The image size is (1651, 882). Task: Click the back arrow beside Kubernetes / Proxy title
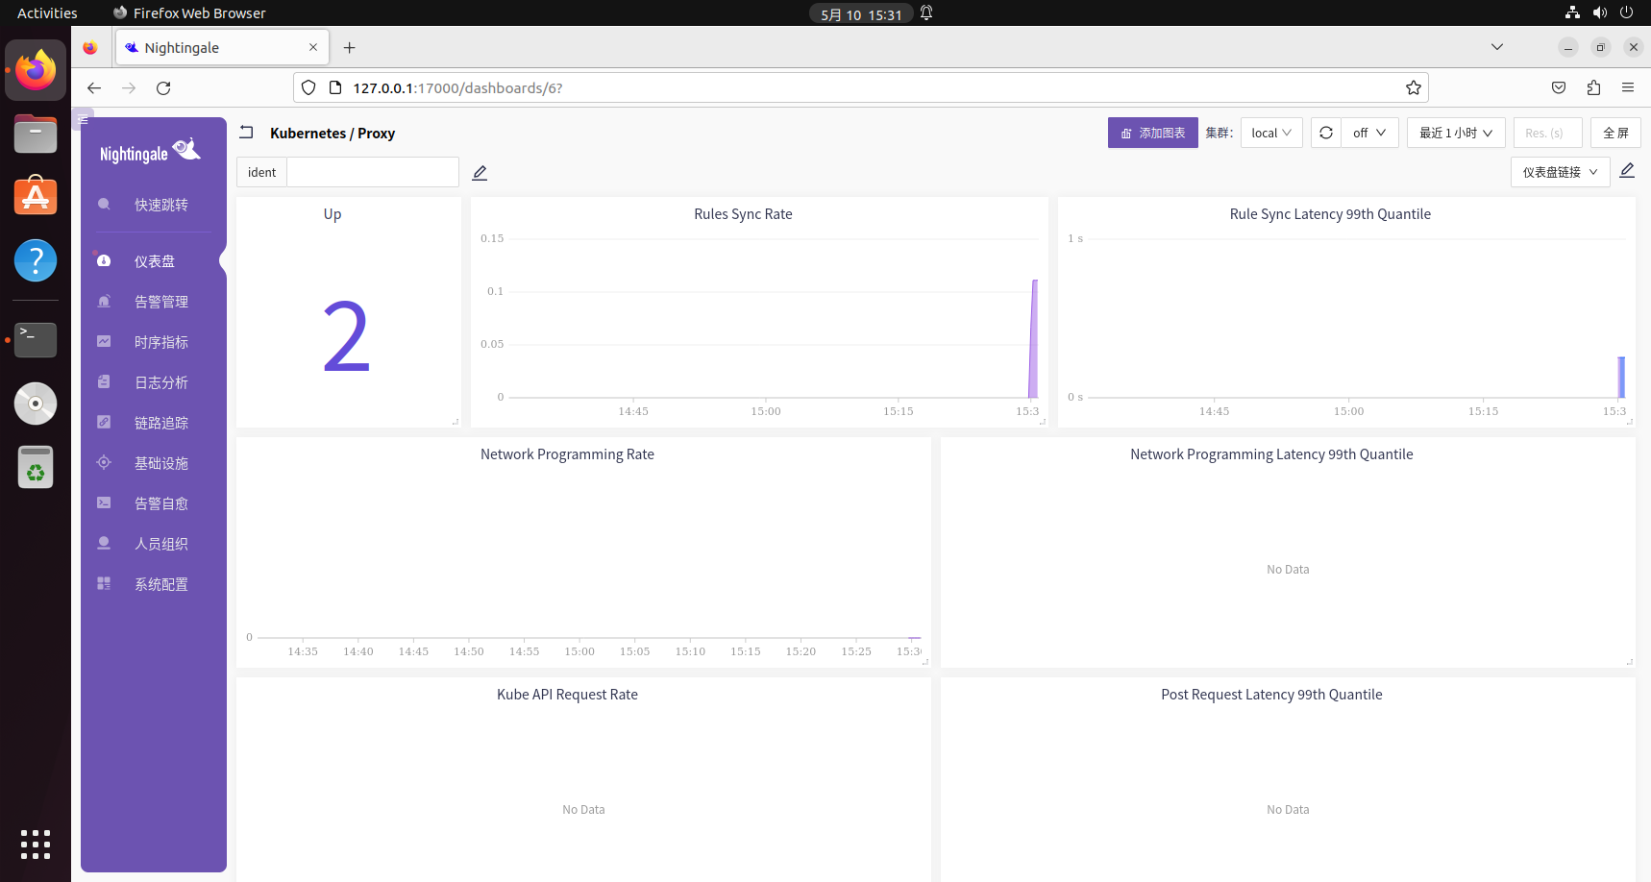[246, 133]
